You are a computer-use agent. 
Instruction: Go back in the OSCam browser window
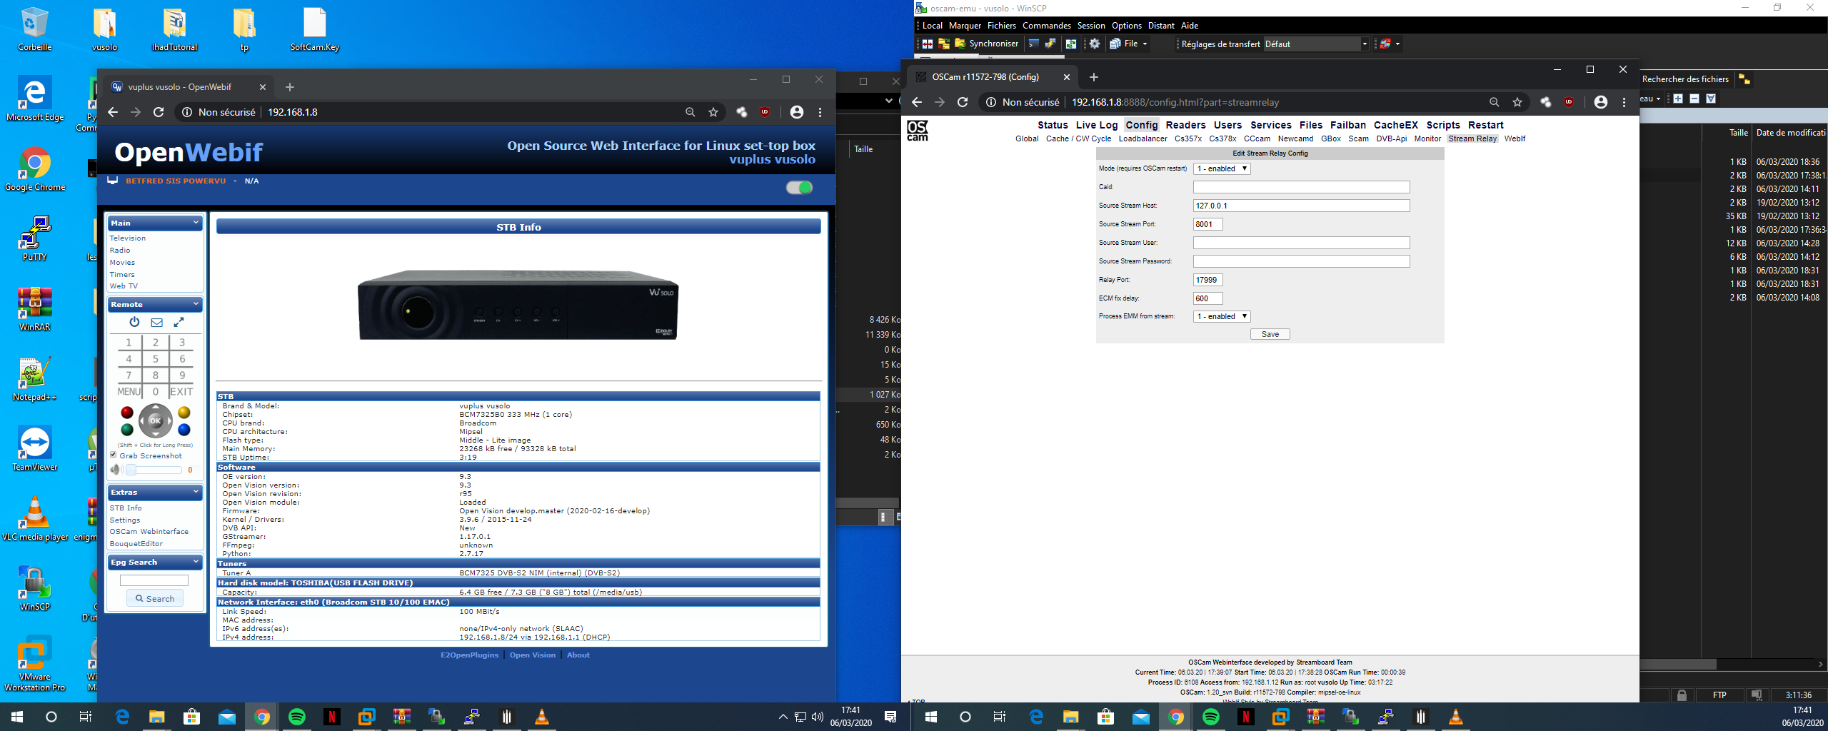click(x=917, y=102)
